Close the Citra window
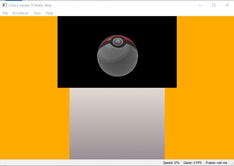 tap(227, 5)
